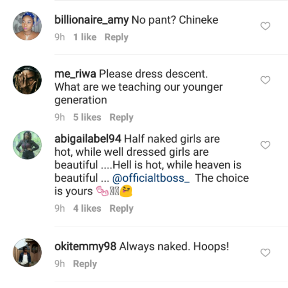View abigailabel94's profile photo

coord(27,145)
